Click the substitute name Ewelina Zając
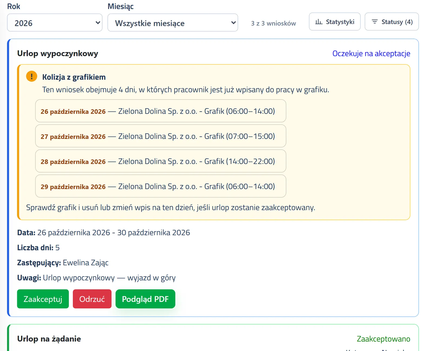The width and height of the screenshot is (432, 351). click(86, 263)
